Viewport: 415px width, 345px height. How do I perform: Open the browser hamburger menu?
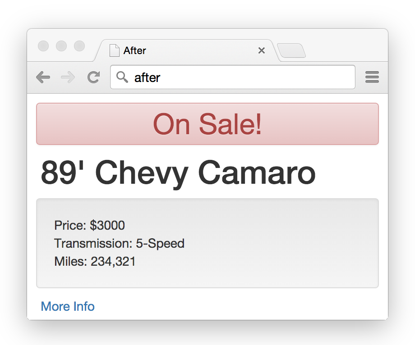click(x=372, y=77)
